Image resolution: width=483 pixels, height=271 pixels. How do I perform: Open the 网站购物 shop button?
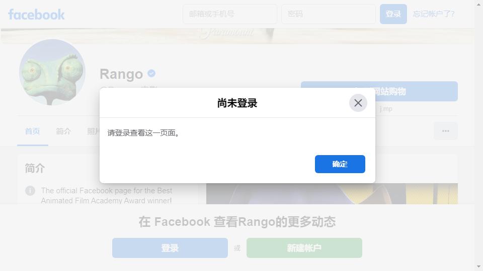point(379,91)
